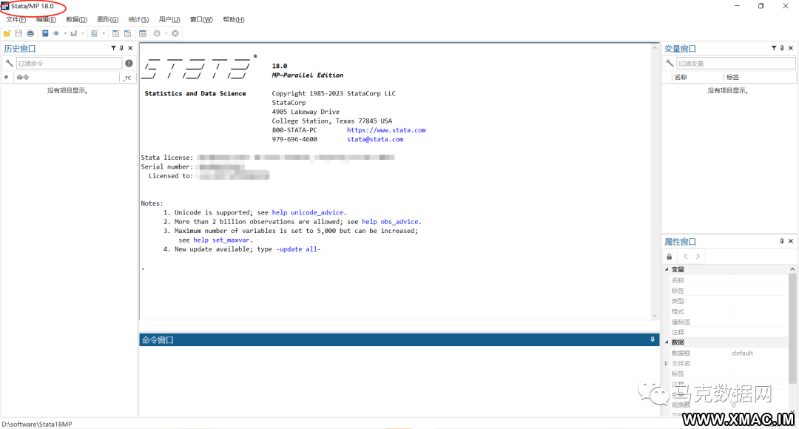The height and width of the screenshot is (429, 799).
Task: Open the 图形(G) menu
Action: pos(107,19)
